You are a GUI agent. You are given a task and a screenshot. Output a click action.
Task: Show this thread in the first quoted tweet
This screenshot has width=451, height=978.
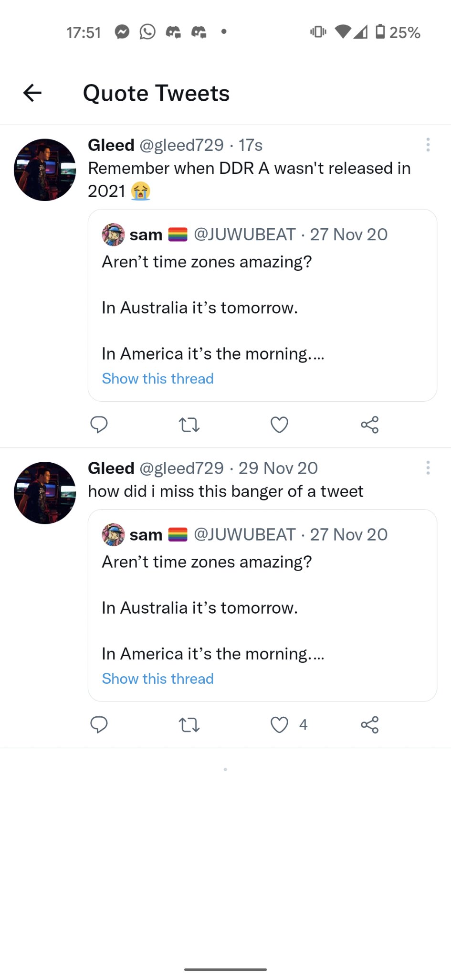point(157,379)
